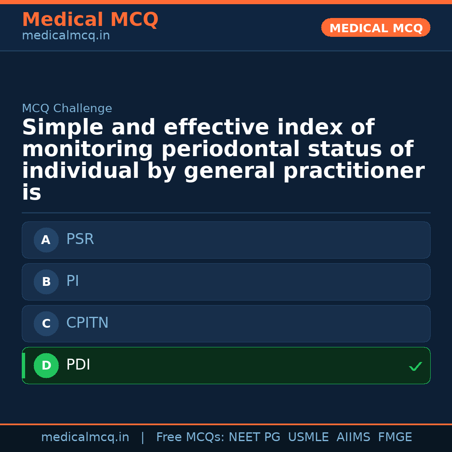This screenshot has height=452, width=452.
Task: Select answer option PI
Action: click(x=226, y=282)
